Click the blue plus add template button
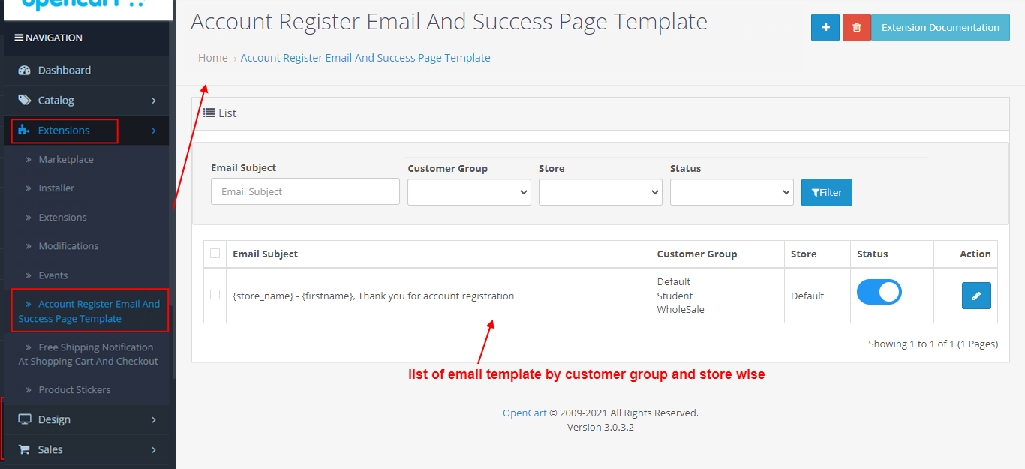 click(x=825, y=27)
